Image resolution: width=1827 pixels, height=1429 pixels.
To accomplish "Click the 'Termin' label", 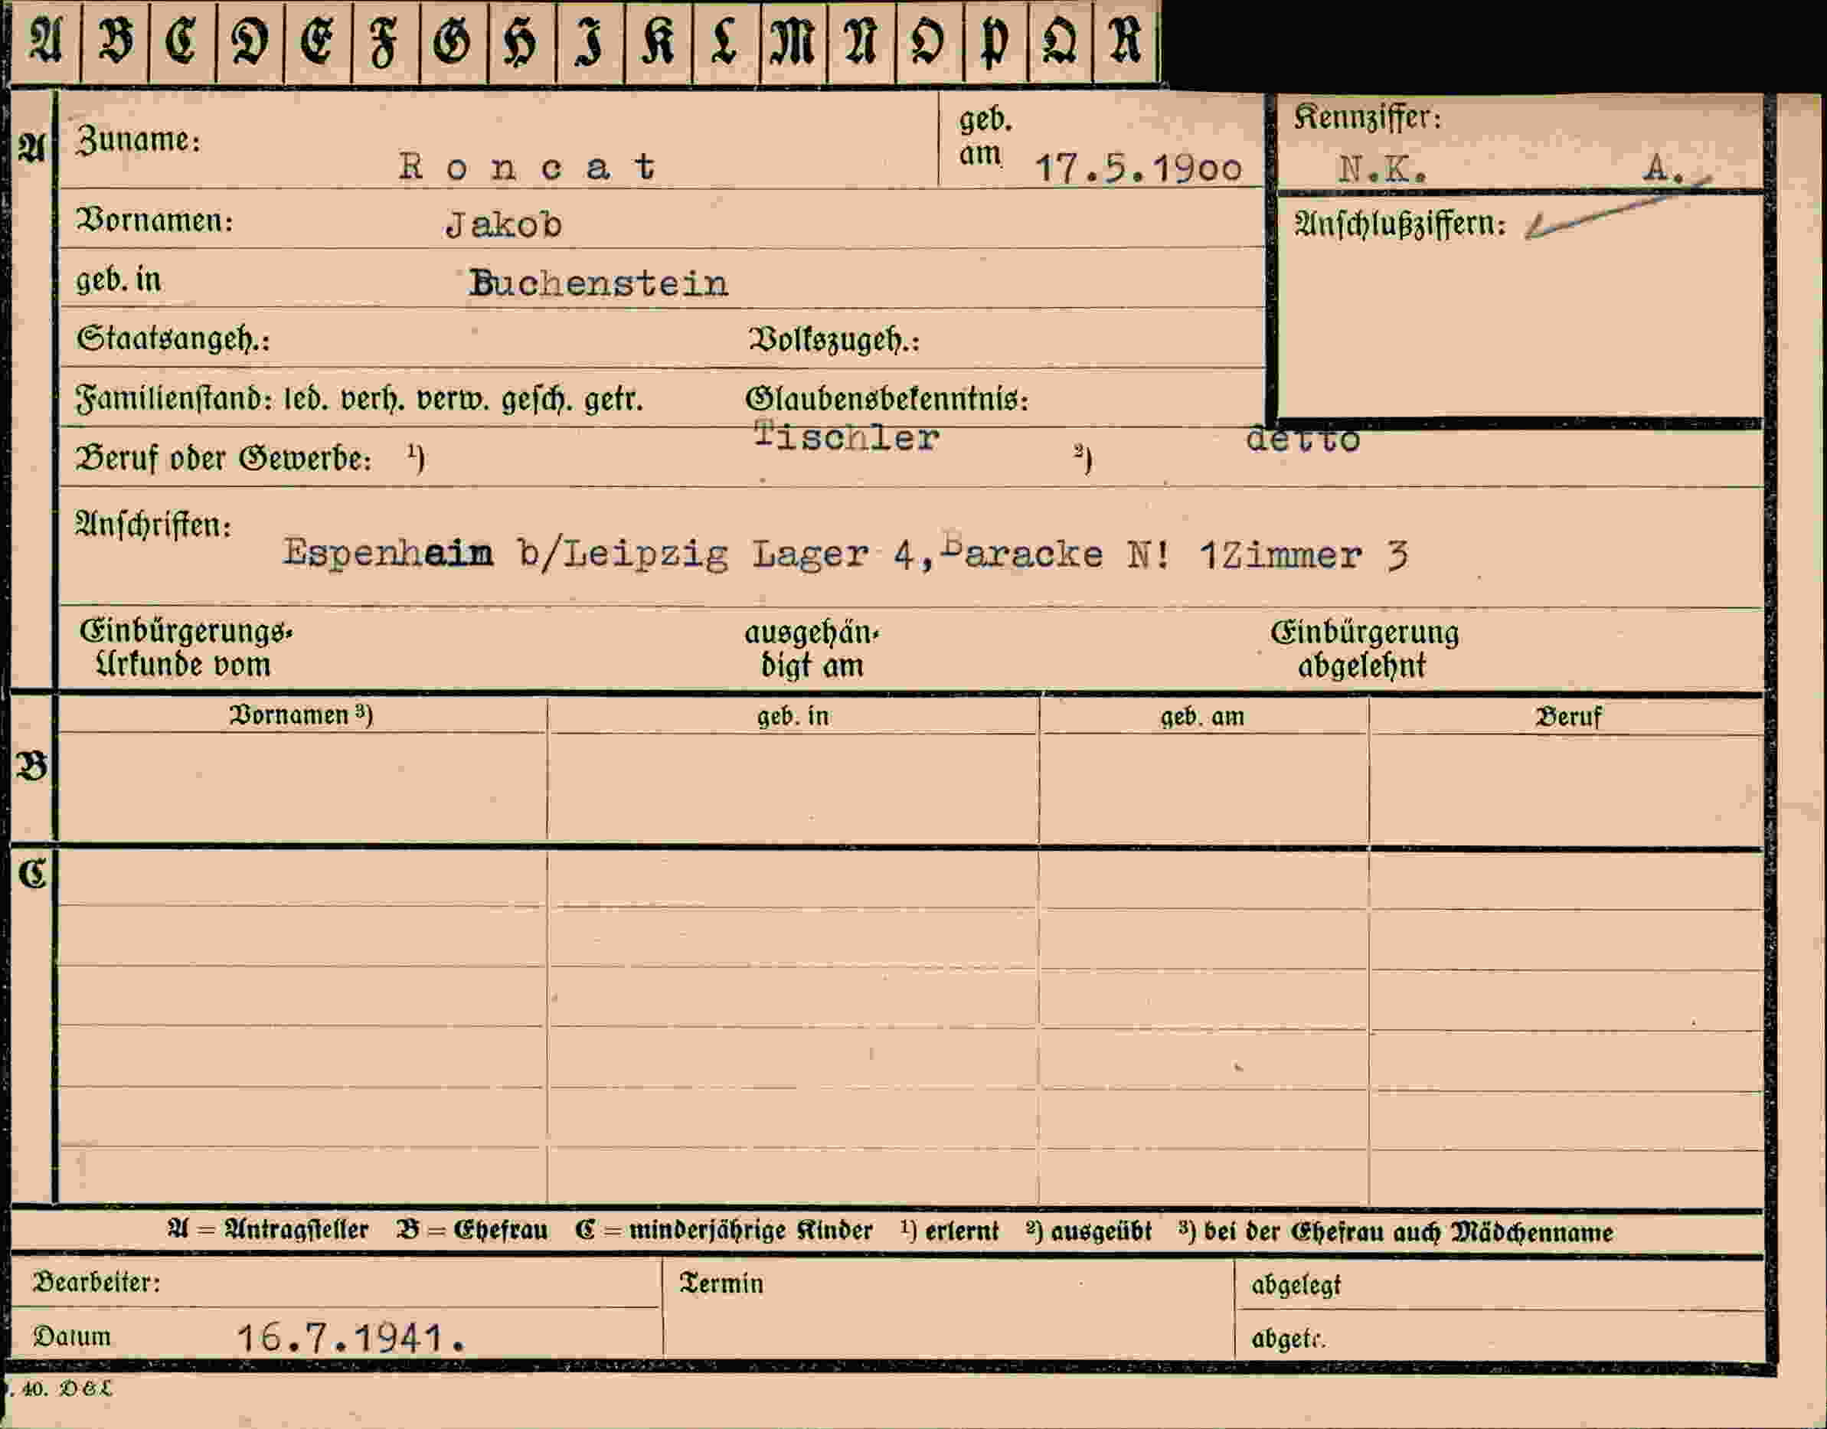I will pyautogui.click(x=721, y=1283).
